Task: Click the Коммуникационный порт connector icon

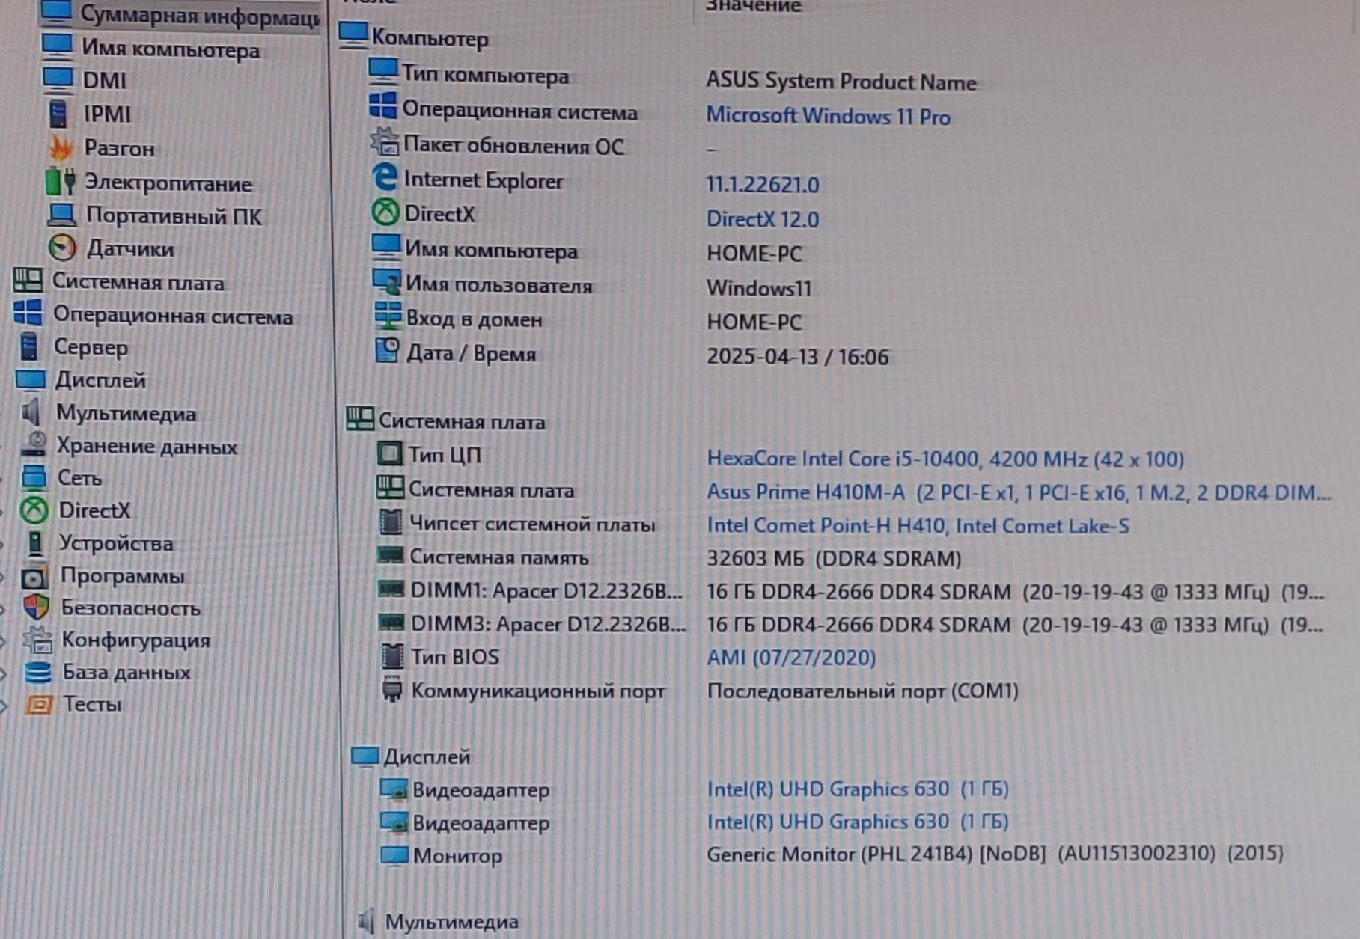Action: 391,689
